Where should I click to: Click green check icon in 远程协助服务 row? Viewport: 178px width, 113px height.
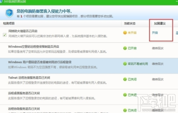coord(125,110)
